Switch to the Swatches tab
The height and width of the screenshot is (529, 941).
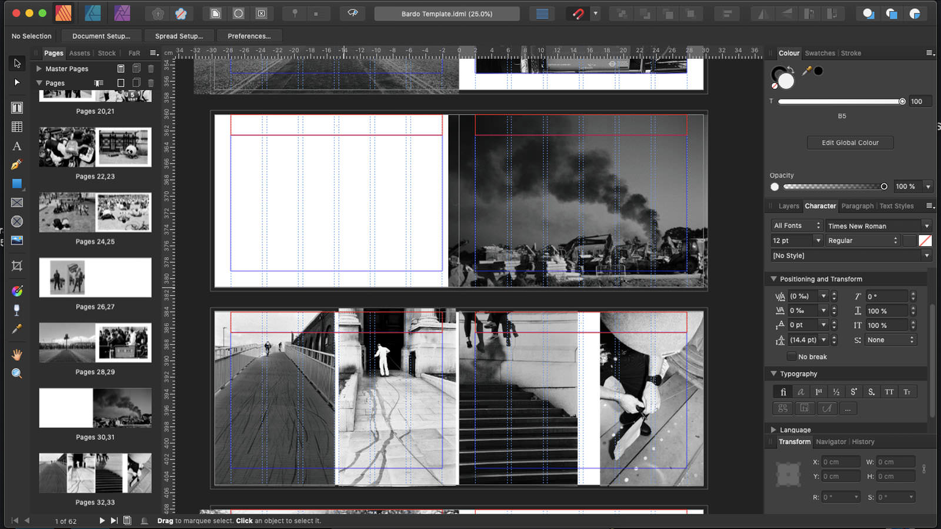coord(820,53)
